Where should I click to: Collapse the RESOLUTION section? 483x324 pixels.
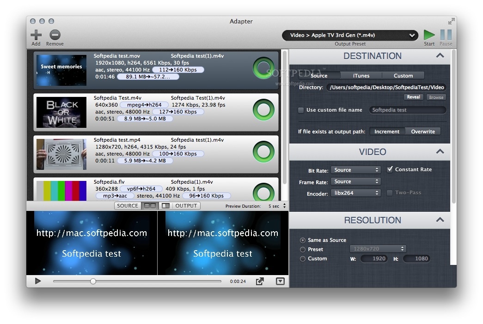(440, 220)
